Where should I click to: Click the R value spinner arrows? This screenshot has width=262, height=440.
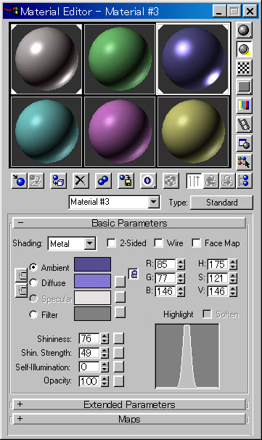tap(181, 264)
